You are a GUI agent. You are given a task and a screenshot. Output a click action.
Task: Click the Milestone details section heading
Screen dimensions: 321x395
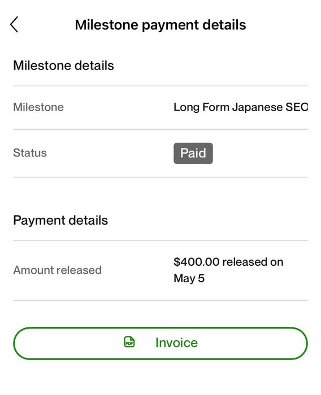[x=63, y=65]
